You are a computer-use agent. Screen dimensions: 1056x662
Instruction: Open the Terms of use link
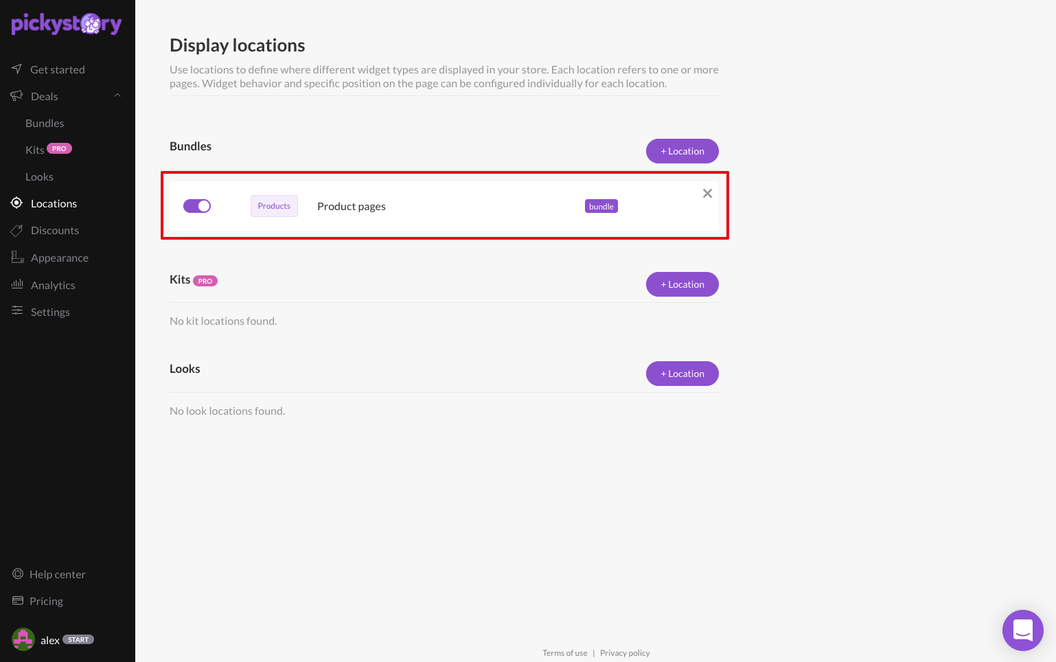(x=565, y=653)
